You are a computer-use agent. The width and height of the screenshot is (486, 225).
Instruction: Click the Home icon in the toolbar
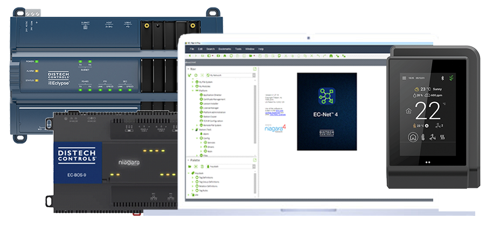224,56
